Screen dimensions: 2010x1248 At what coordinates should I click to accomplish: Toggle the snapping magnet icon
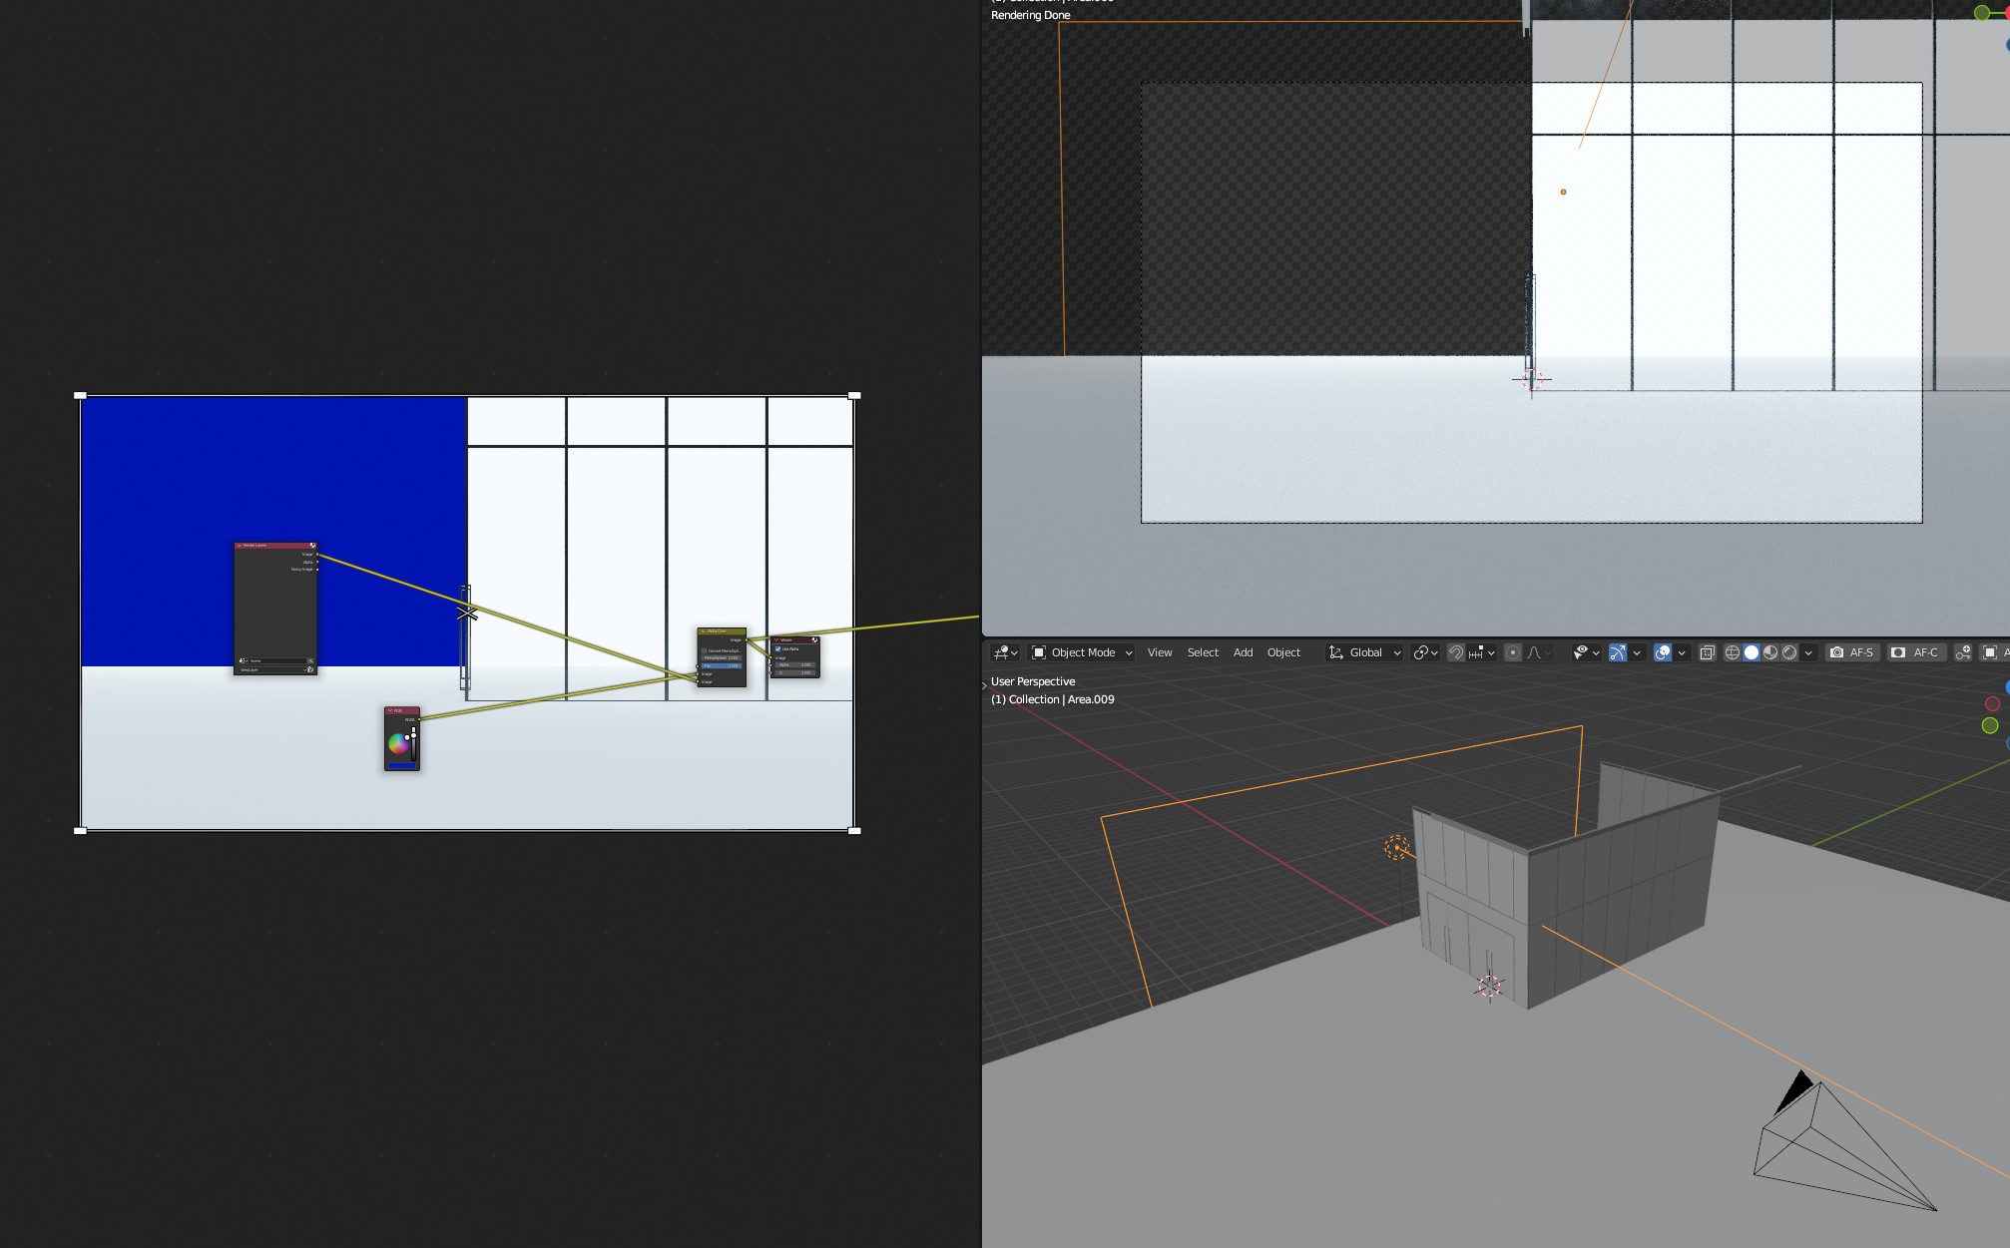tap(1456, 652)
